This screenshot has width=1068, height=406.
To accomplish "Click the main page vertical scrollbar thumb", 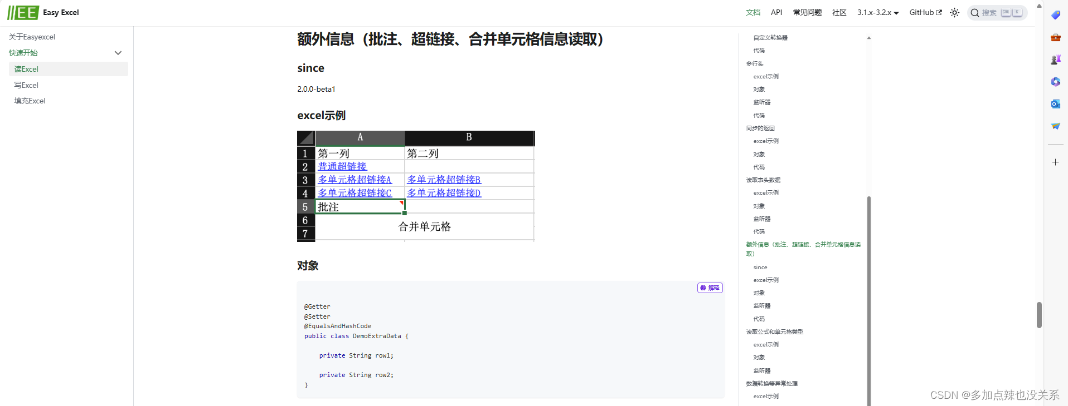I will point(1039,315).
